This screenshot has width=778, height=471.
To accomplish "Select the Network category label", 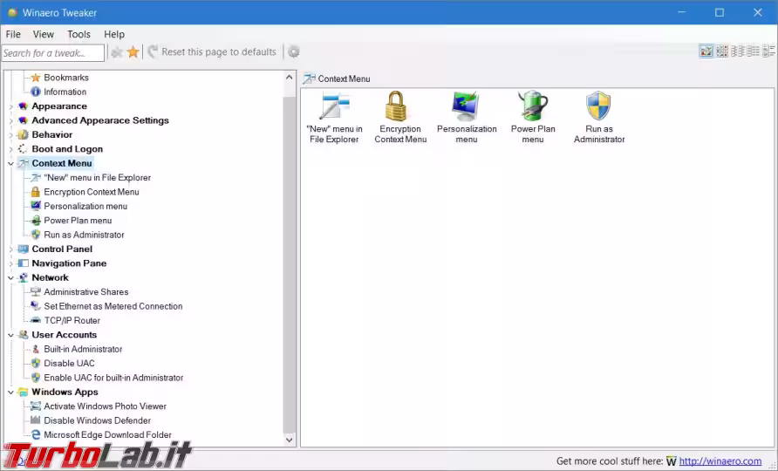I will click(x=50, y=278).
